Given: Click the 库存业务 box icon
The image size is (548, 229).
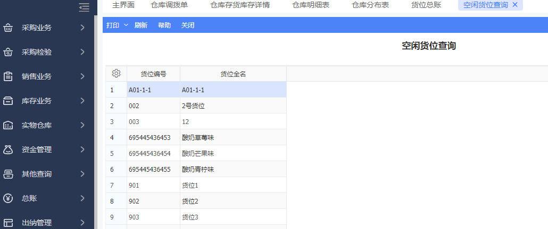Looking at the screenshot, I should click(x=8, y=101).
